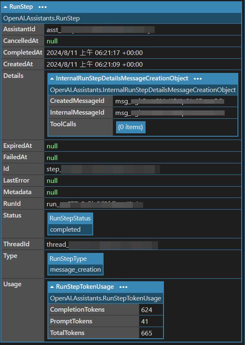The width and height of the screenshot is (245, 345).
Task: Click the OpenAI.Assistants.RunStepTokenUsage type text
Action: (x=106, y=298)
